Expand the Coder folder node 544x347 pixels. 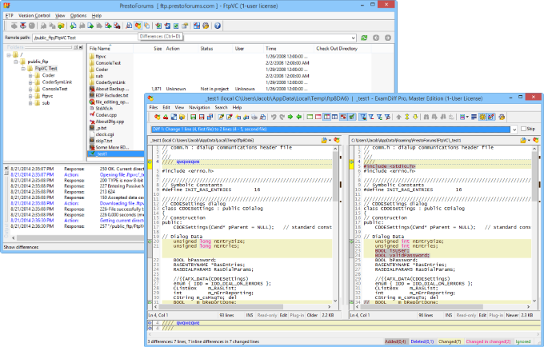click(x=30, y=75)
